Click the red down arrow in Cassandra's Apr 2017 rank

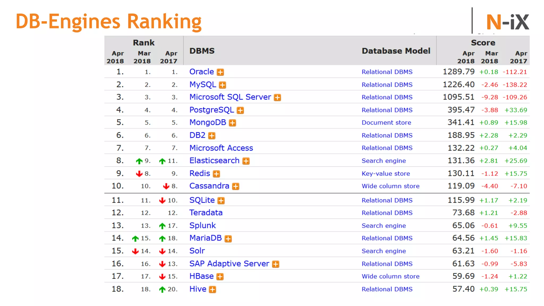[166, 186]
